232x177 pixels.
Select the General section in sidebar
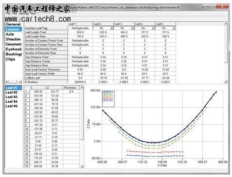pyautogui.click(x=13, y=24)
